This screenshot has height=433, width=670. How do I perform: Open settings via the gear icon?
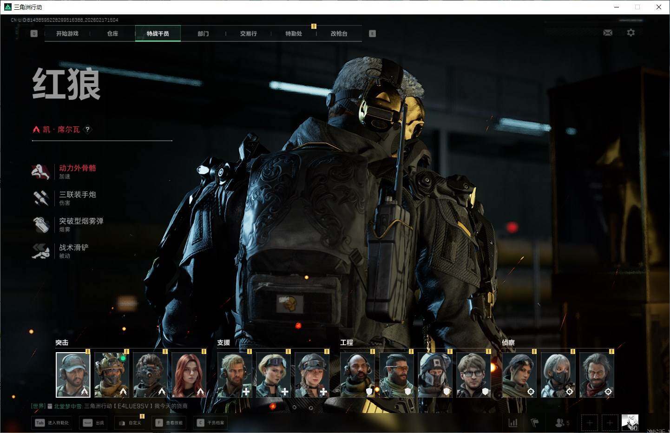[631, 33]
